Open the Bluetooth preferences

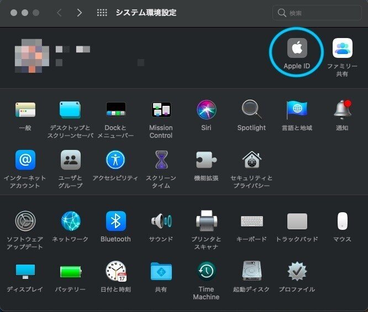tap(115, 221)
